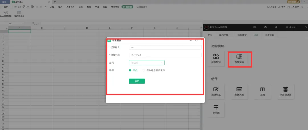The image size is (308, 130).
Task: Click the mail envelope icon in server header
Action: pyautogui.click(x=255, y=27)
